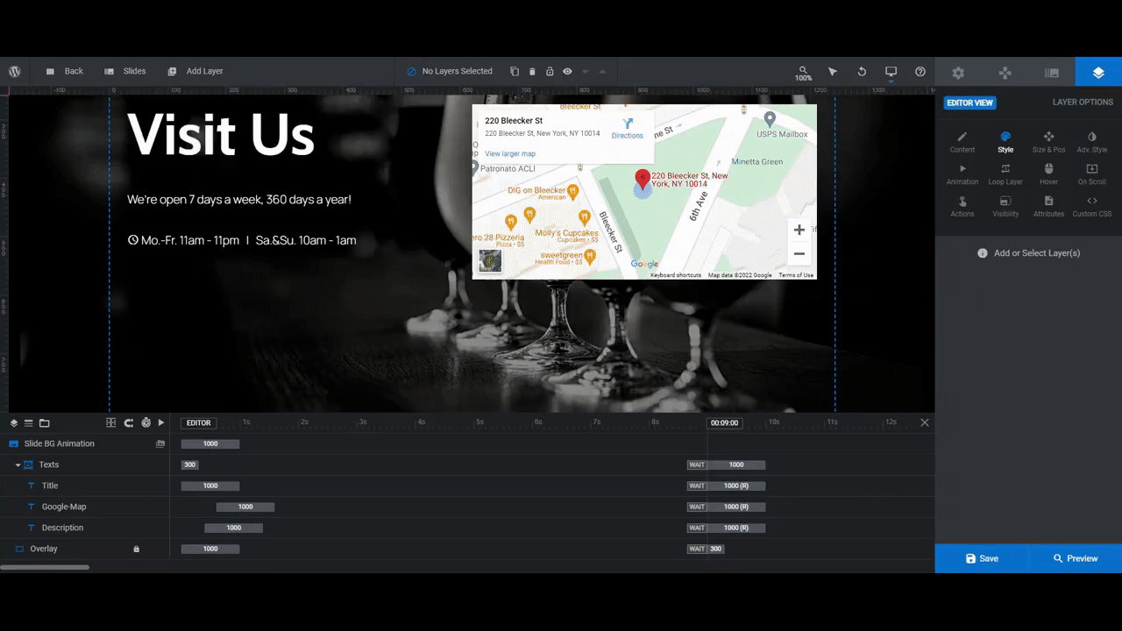Select the Title layer row

[x=85, y=486]
